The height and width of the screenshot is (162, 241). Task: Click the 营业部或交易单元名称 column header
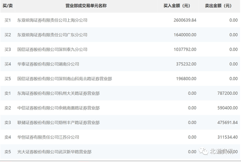(x=86, y=6)
